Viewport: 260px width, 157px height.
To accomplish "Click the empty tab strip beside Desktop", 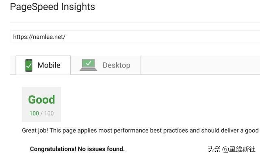I will pyautogui.click(x=200, y=65).
